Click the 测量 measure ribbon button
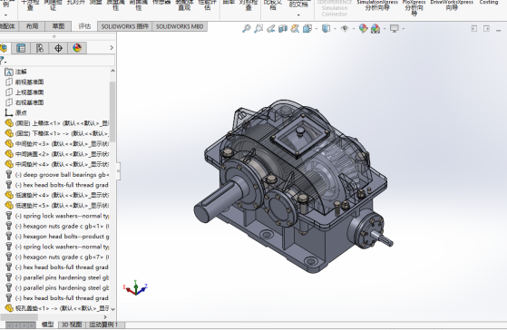Viewport: 507px width, 330px height. (96, 3)
